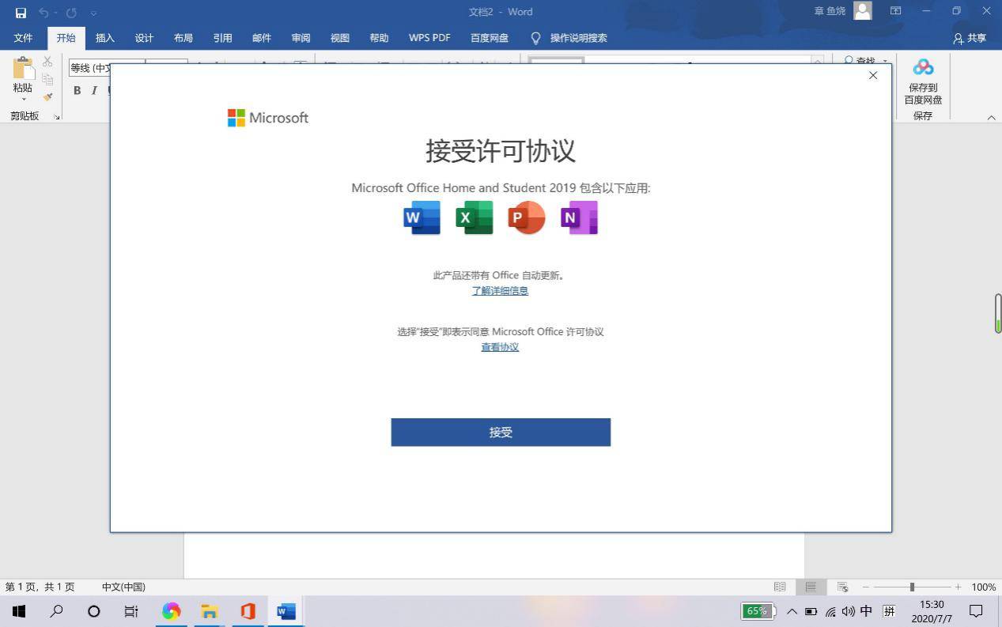1002x627 pixels.
Task: Click the font name box 等线
Action: tap(89, 68)
